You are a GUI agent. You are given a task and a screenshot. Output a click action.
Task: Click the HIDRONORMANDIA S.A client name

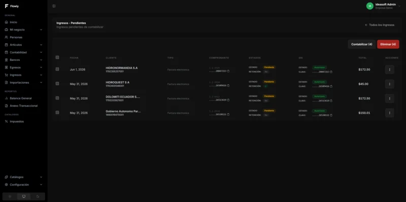pyautogui.click(x=122, y=68)
